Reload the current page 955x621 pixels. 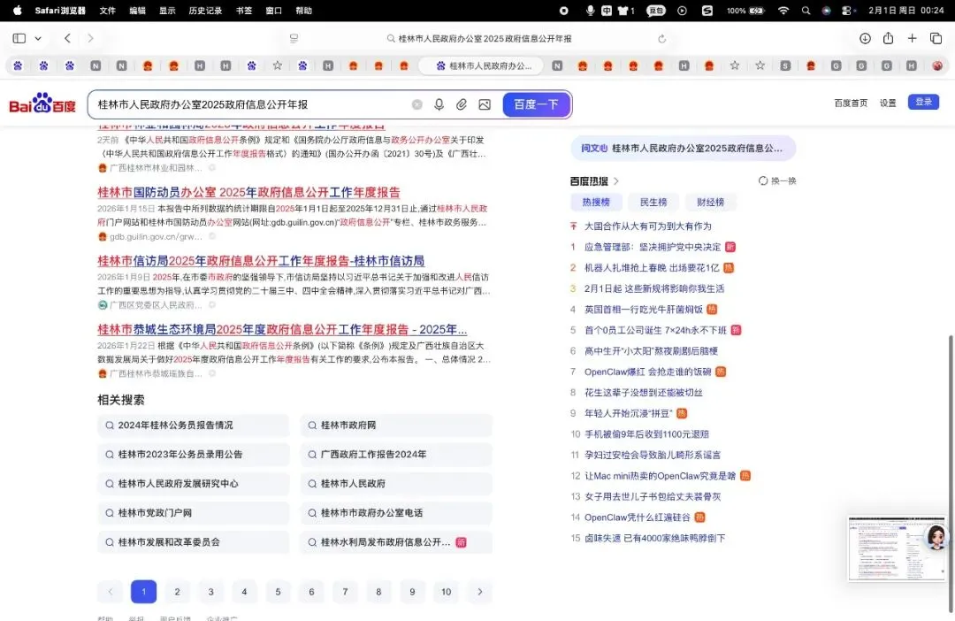pyautogui.click(x=662, y=38)
